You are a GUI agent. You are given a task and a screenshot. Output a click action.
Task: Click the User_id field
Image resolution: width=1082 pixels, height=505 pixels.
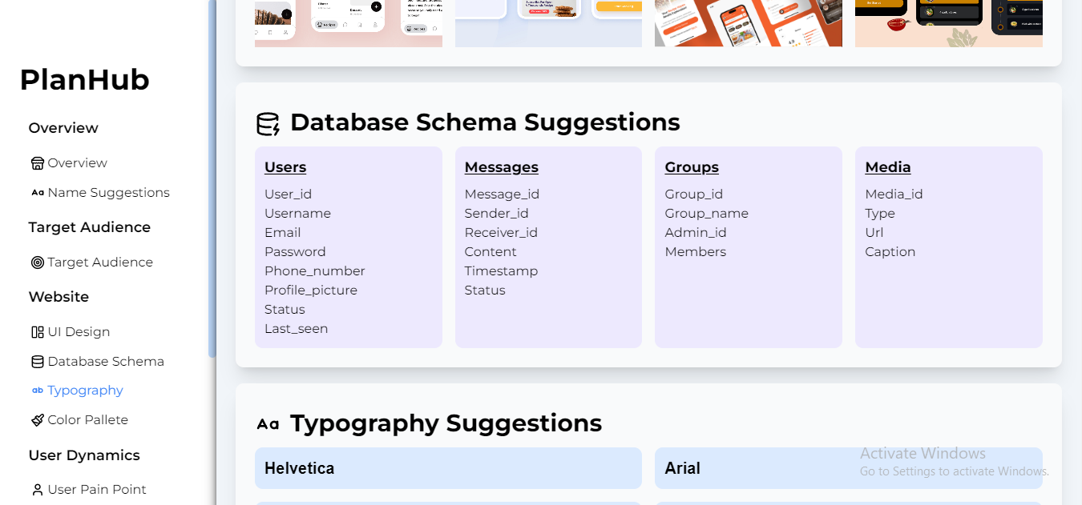coord(288,194)
